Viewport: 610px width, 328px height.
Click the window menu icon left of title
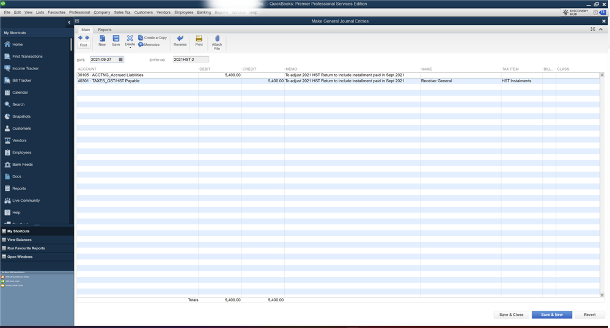[x=77, y=21]
